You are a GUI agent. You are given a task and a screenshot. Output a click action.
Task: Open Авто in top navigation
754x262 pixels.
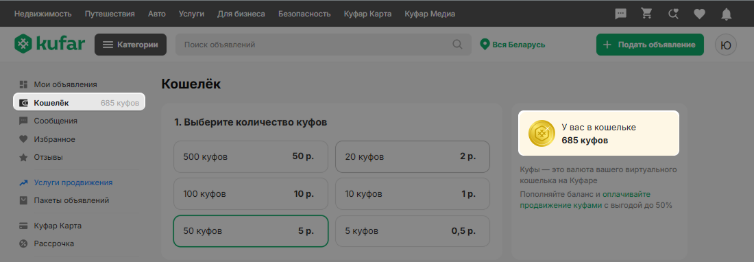157,14
